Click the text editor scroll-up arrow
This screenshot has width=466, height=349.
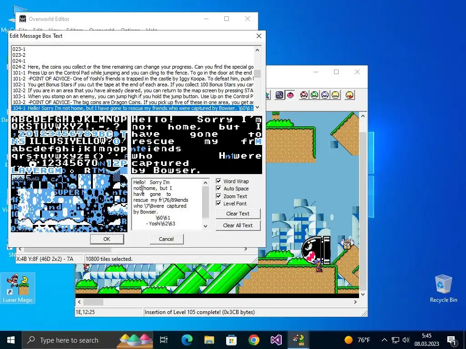coord(205,183)
